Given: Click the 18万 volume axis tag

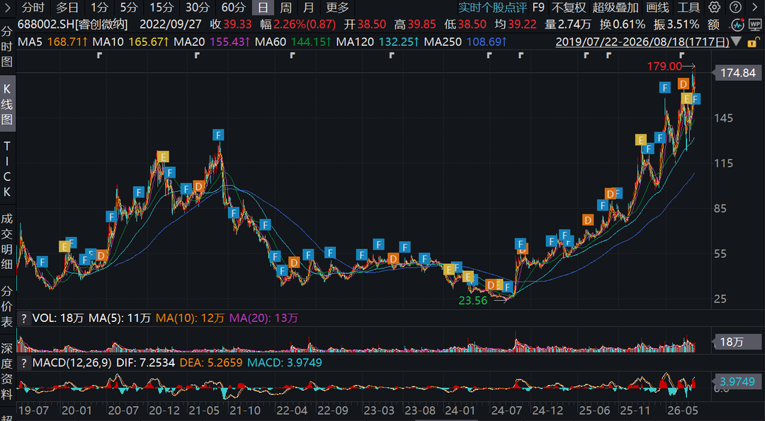Looking at the screenshot, I should (736, 342).
